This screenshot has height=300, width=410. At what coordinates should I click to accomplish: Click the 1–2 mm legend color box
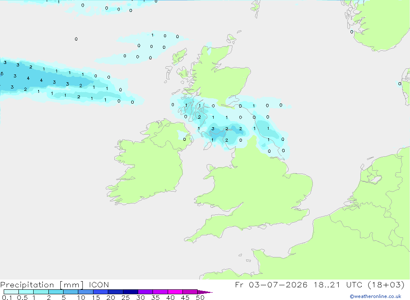(x=41, y=292)
